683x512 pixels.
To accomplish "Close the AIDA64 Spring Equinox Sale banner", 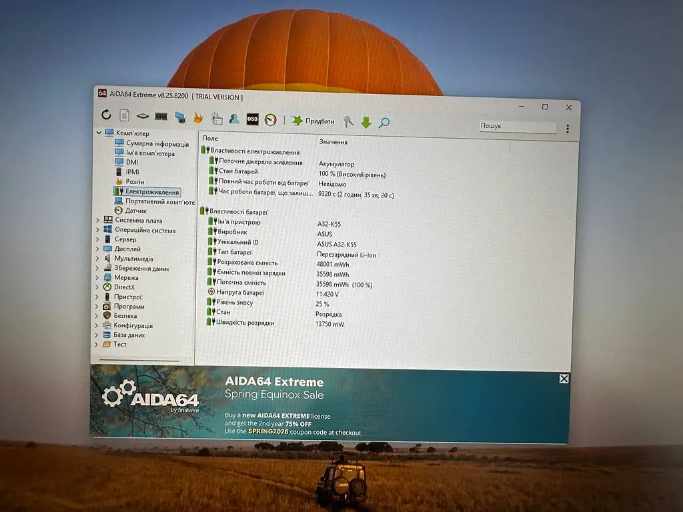I will [x=564, y=379].
